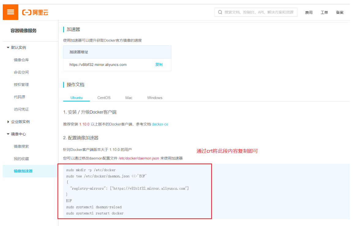The height and width of the screenshot is (226, 356).
Task: Open the 工单 menu
Action: click(x=324, y=12)
